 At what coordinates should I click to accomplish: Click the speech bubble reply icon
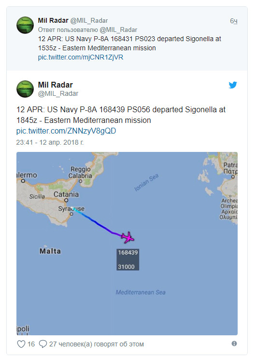pos(43,344)
